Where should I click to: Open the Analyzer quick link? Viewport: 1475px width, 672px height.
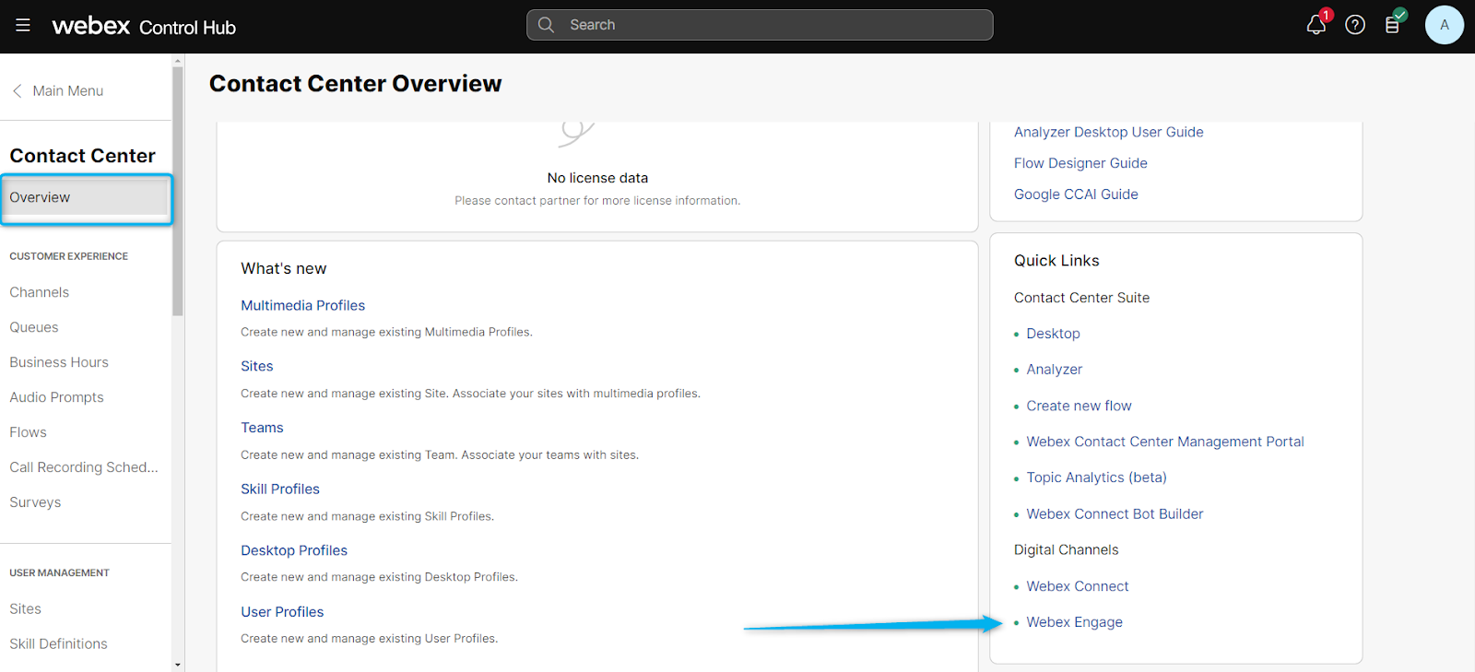(x=1054, y=370)
